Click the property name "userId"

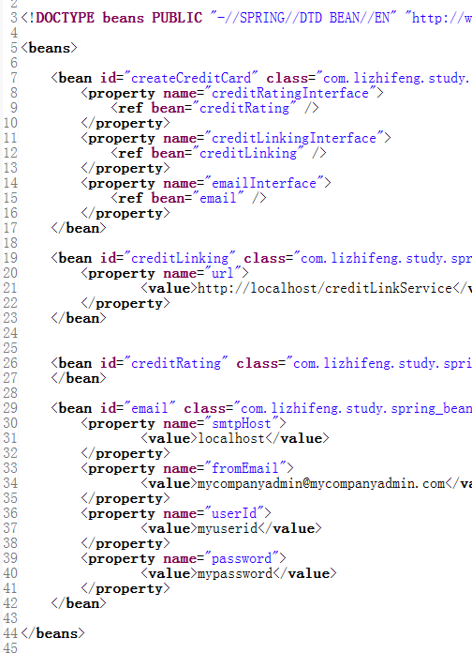click(x=234, y=512)
